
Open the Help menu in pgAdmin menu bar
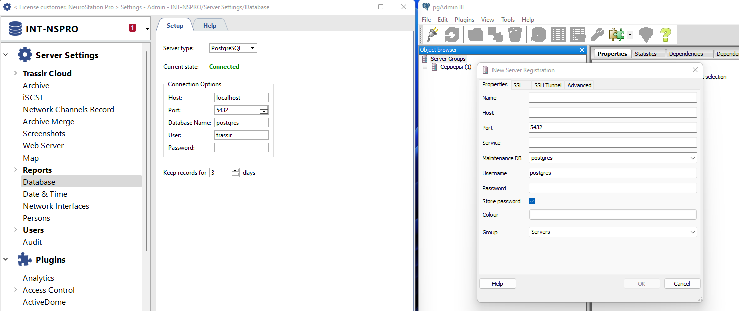coord(528,20)
